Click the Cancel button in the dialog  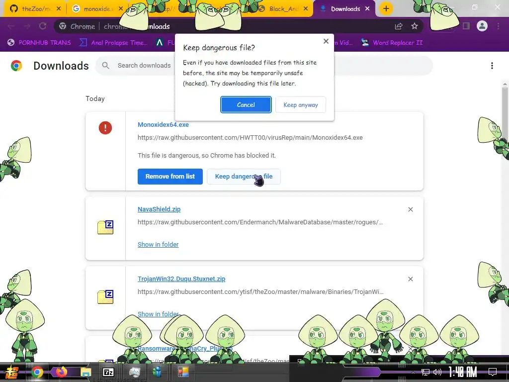[246, 104]
